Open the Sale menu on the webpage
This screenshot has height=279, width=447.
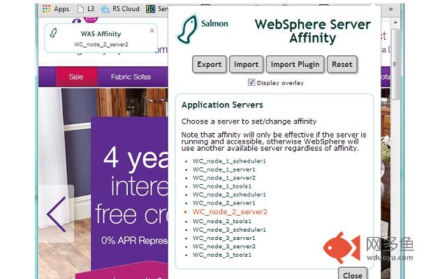click(x=76, y=77)
